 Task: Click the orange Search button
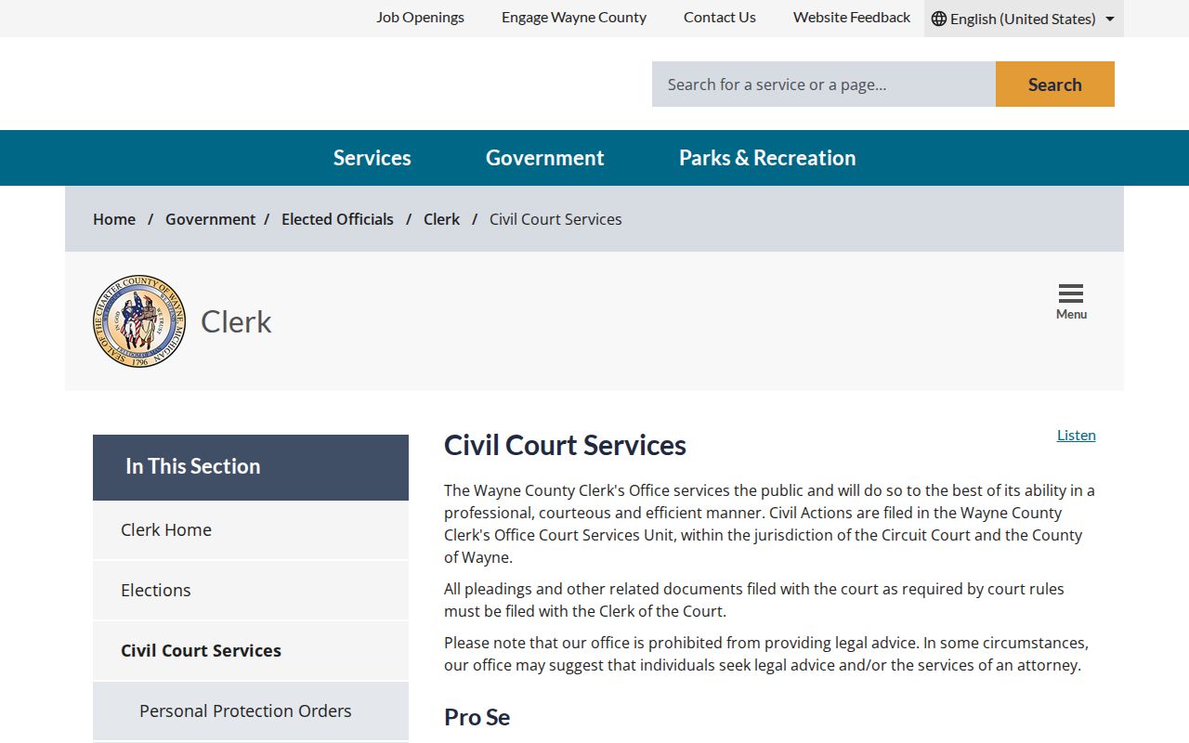pos(1055,85)
